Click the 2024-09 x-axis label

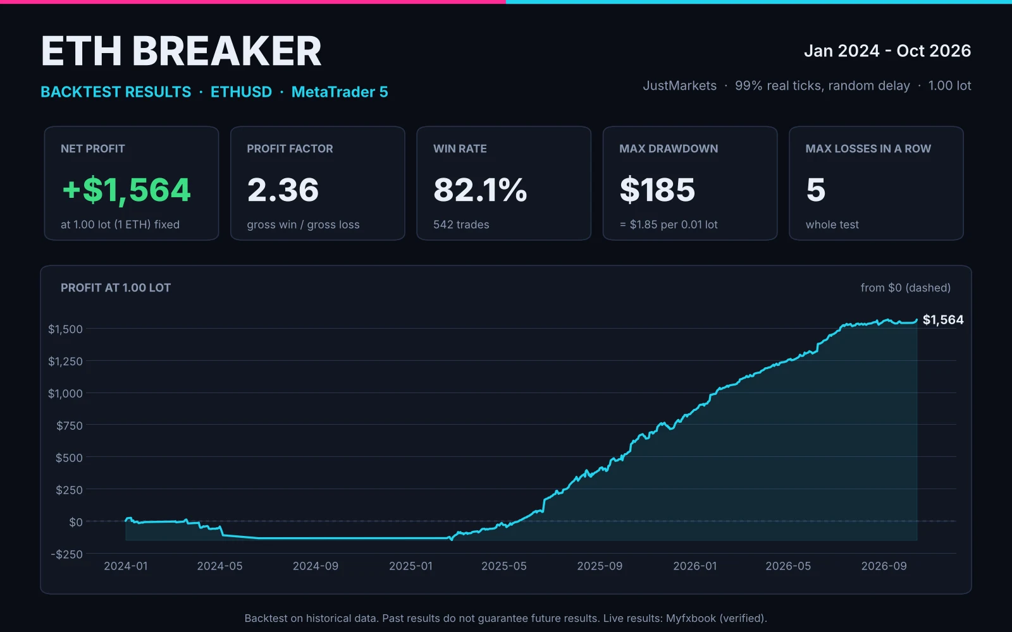(x=316, y=566)
